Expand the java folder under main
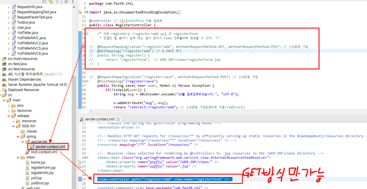 pyautogui.click(x=9, y=105)
